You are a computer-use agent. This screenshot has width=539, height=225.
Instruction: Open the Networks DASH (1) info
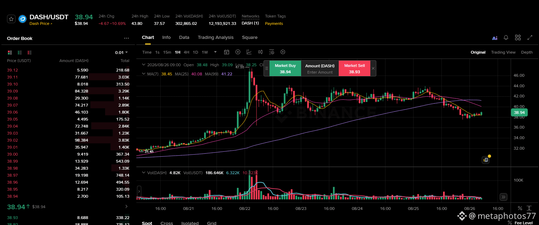pyautogui.click(x=250, y=23)
